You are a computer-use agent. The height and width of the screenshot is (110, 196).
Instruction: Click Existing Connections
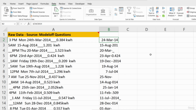(40, 16)
